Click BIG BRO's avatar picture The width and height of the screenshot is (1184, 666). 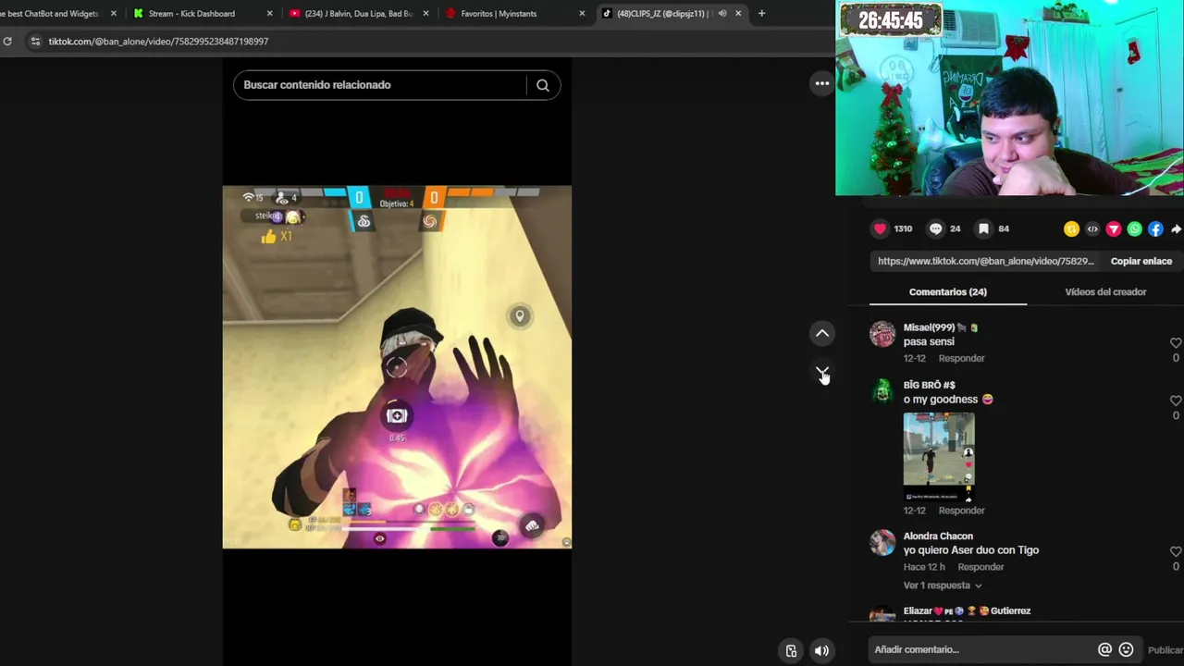tap(882, 391)
